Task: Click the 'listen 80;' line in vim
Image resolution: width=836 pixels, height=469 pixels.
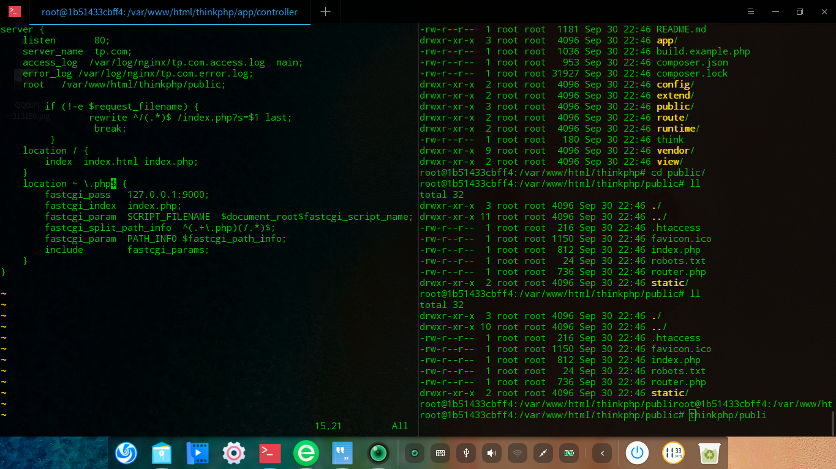Action: tap(67, 40)
